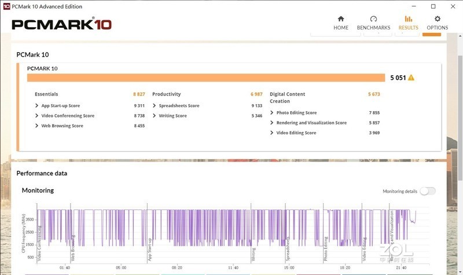
Task: Click the overall score 5 051
Action: (x=398, y=78)
